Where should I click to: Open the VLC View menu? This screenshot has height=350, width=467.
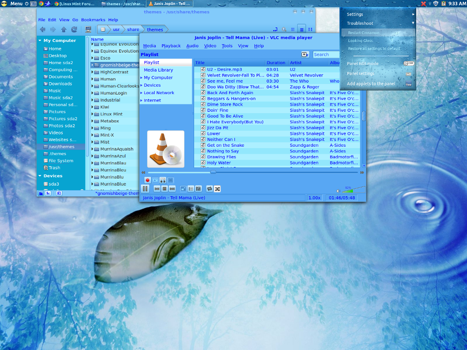click(243, 46)
